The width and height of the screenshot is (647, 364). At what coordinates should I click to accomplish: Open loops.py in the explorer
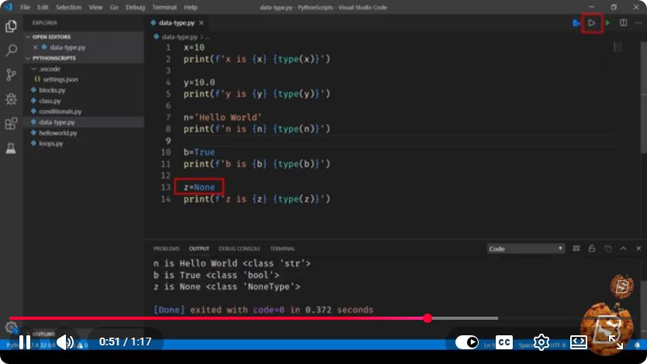[50, 144]
